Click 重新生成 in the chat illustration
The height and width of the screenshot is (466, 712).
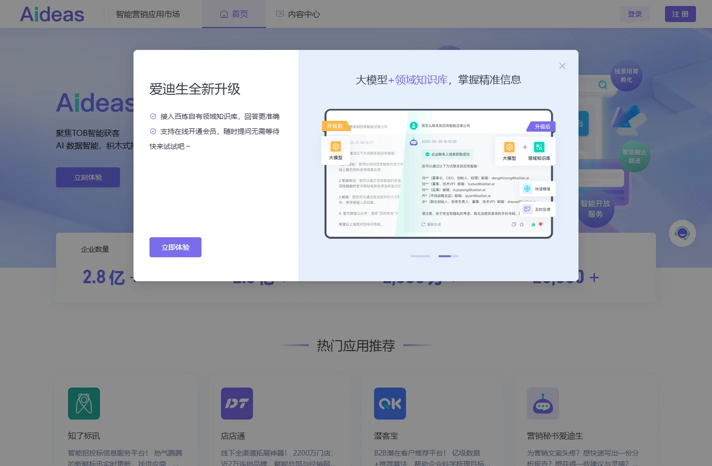(431, 225)
